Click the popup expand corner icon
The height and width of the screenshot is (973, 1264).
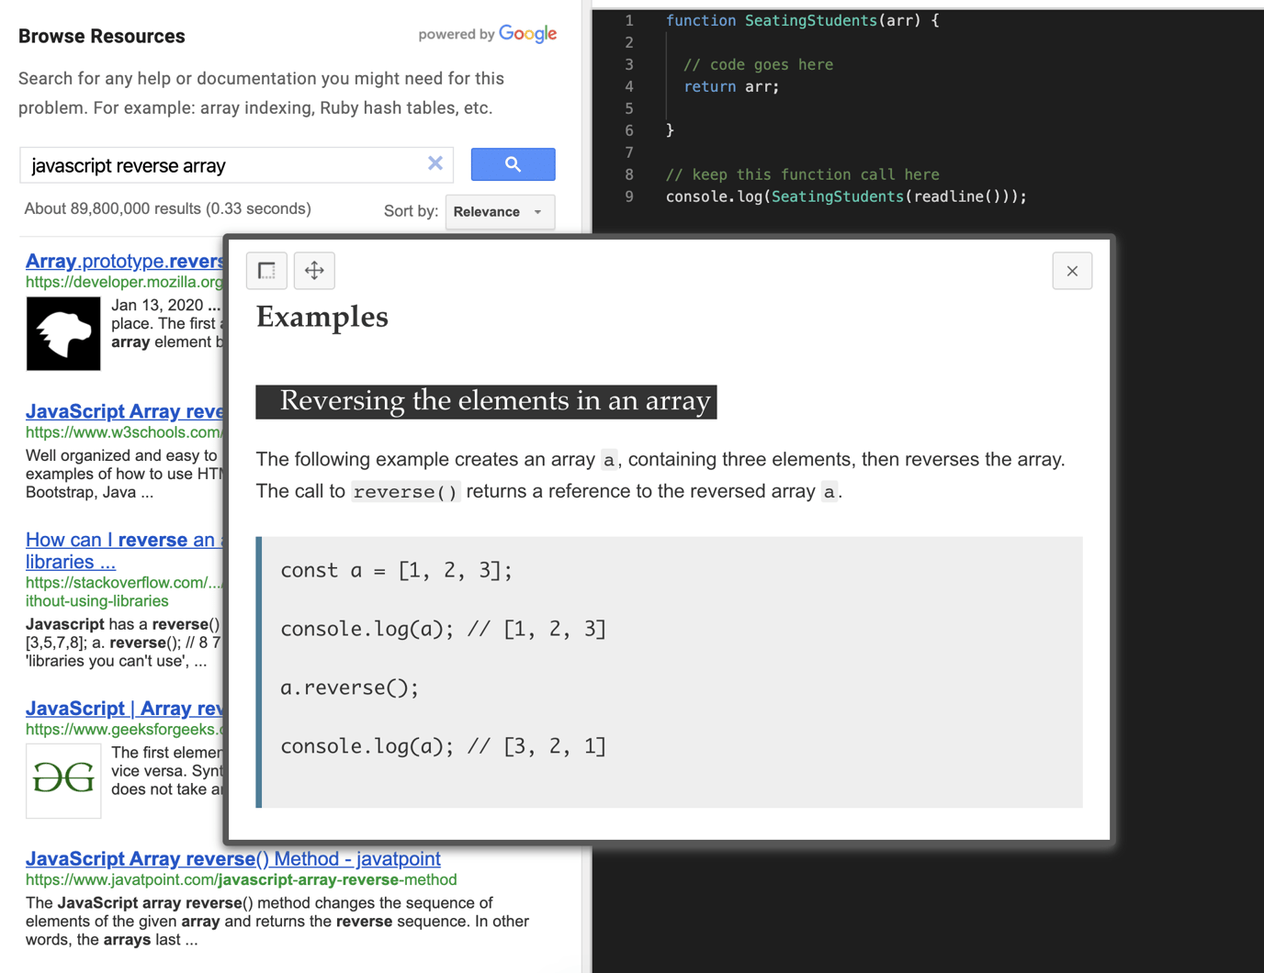(266, 271)
